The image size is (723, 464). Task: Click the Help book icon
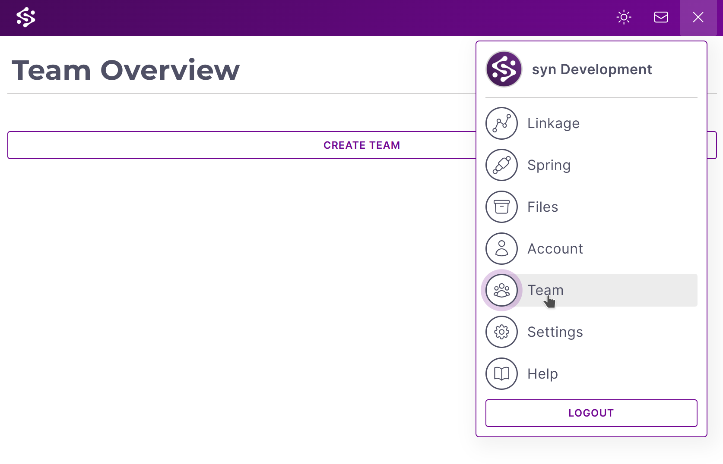[x=501, y=374]
